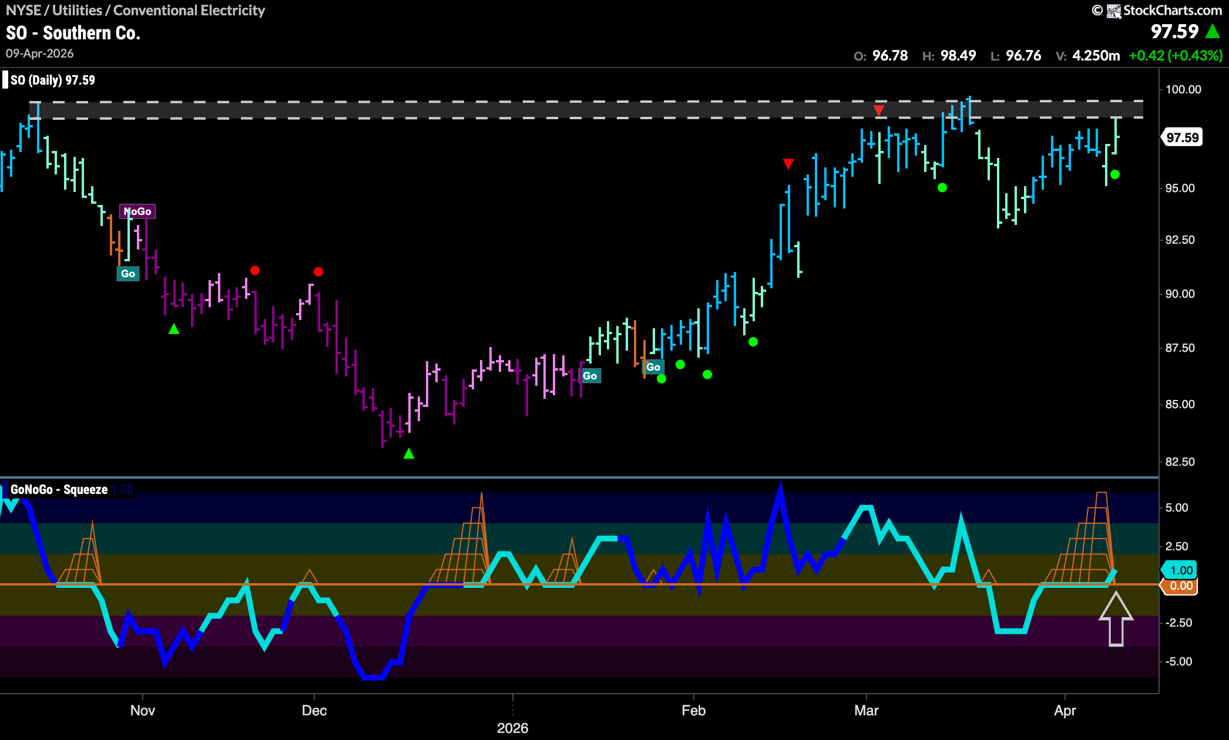Click the Dec label on the time axis
This screenshot has height=740, width=1229.
point(314,711)
